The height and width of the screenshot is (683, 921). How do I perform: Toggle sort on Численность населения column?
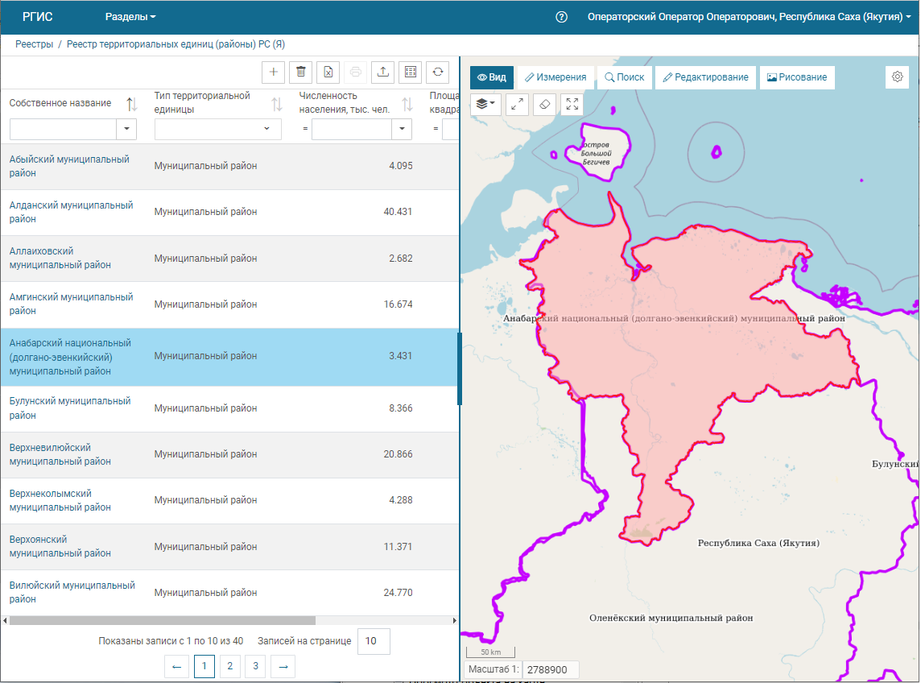point(407,104)
